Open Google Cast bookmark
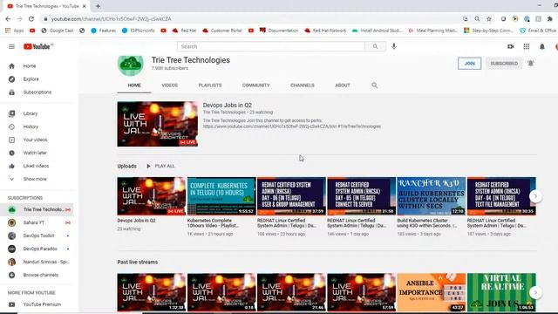The width and height of the screenshot is (558, 314). coord(58,31)
